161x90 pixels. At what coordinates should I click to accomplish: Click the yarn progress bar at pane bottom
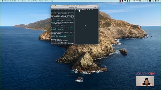click(62, 43)
